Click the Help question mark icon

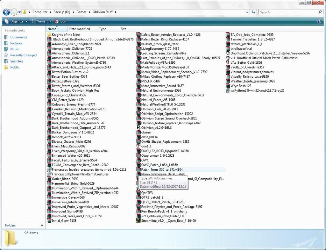(x=319, y=21)
